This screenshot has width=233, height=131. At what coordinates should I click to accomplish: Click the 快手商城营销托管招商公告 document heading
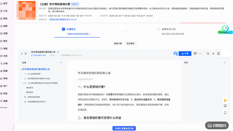click(94, 73)
